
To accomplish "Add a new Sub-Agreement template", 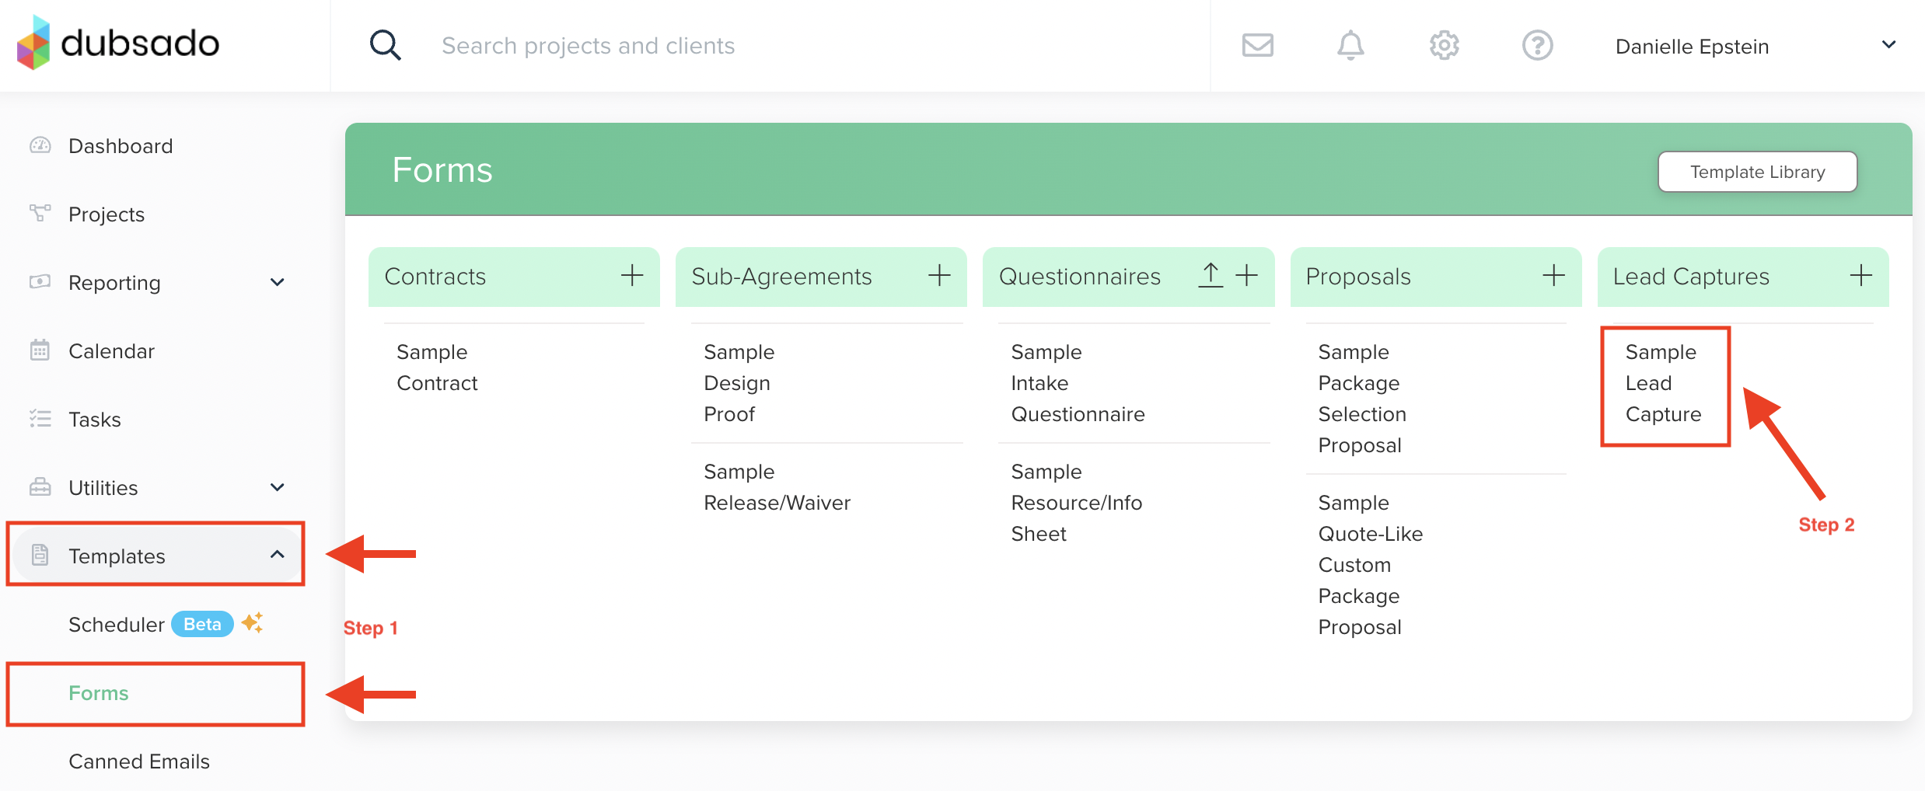I will [x=939, y=275].
